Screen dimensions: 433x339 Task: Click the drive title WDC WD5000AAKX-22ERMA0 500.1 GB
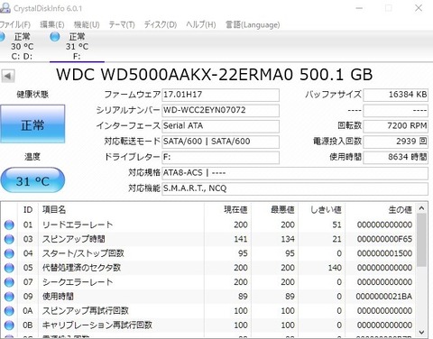[x=214, y=75]
